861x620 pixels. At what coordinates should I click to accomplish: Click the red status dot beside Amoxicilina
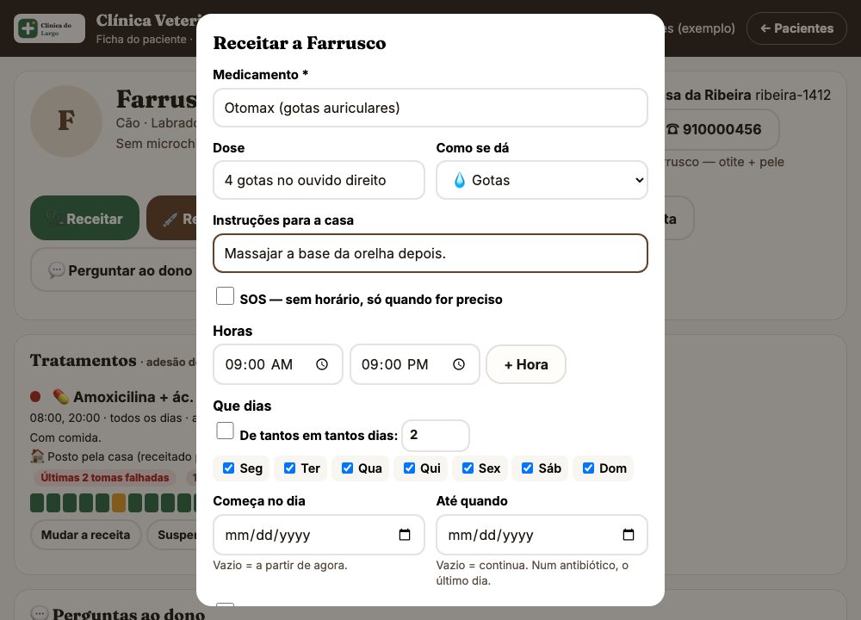click(35, 396)
